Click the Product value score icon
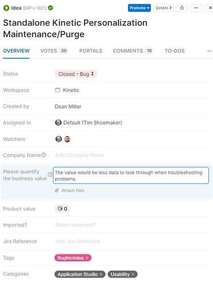 pyautogui.click(x=61, y=209)
